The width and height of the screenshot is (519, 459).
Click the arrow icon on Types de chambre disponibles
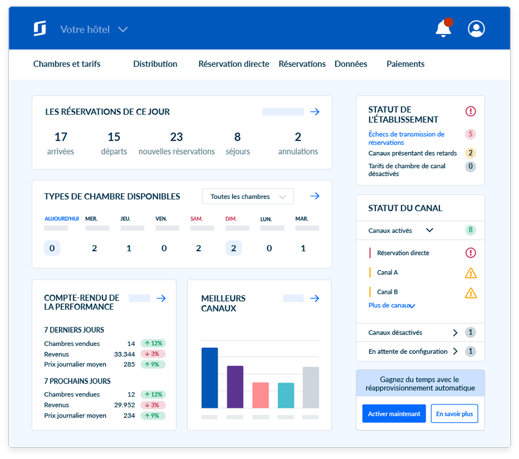[x=315, y=196]
